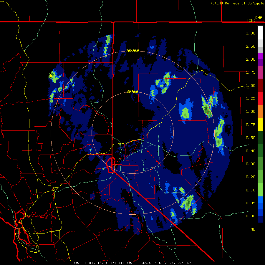265x265 pixels.
Task: Click the 1.00 legend value
Action: pyautogui.click(x=251, y=112)
